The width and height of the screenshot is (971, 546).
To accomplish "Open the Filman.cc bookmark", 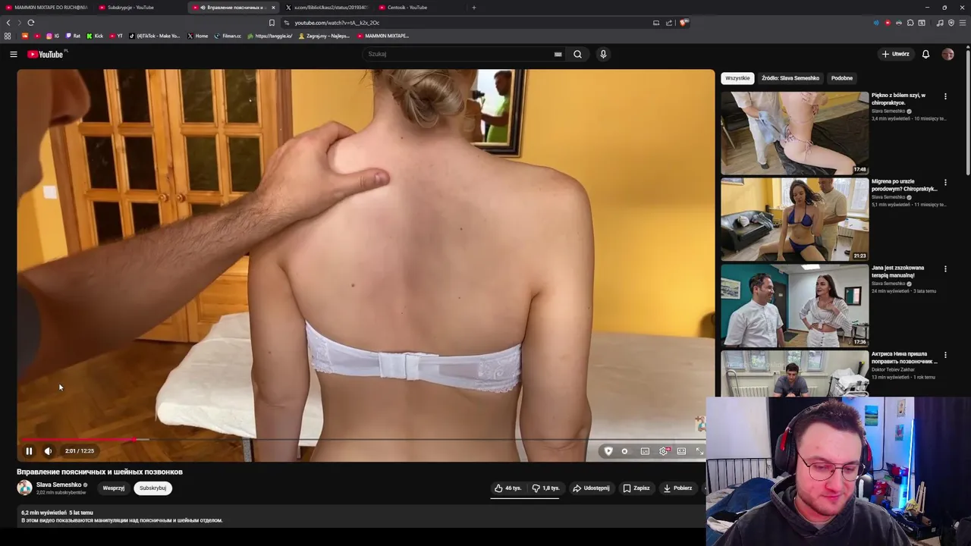I will point(228,36).
